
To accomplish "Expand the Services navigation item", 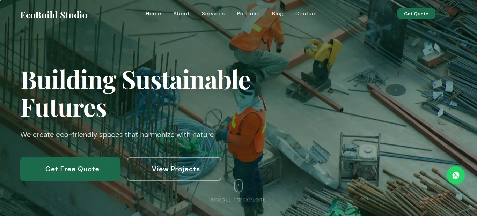I will [x=213, y=14].
